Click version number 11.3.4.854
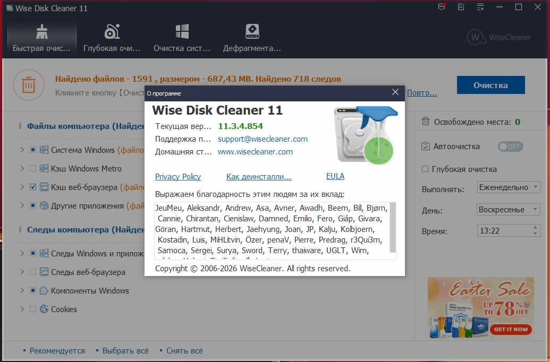 click(x=241, y=126)
